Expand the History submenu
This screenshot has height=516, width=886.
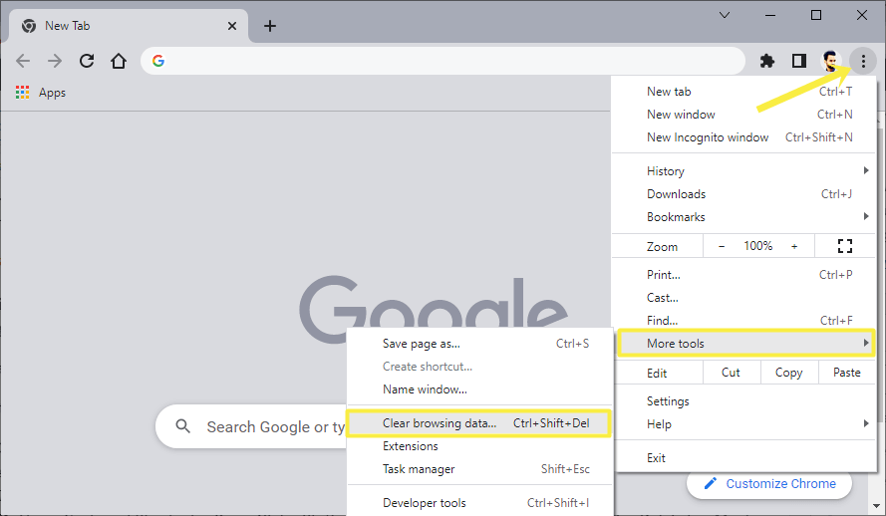point(744,171)
